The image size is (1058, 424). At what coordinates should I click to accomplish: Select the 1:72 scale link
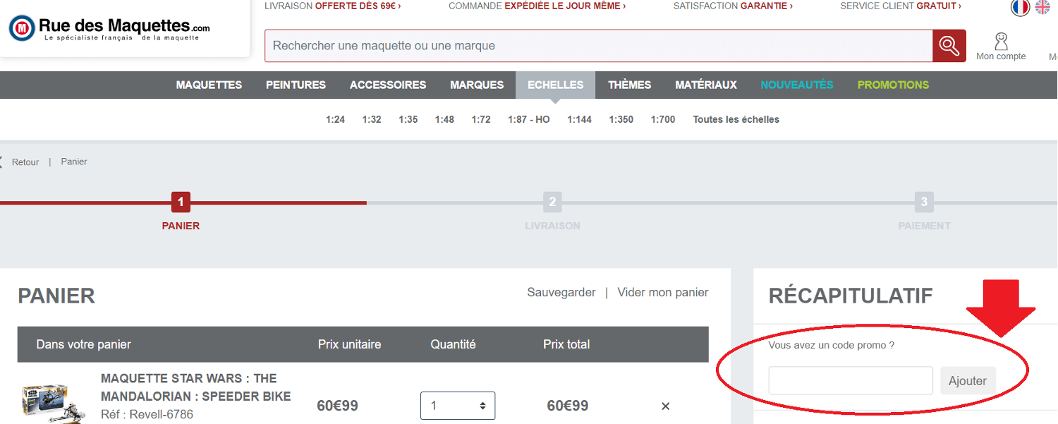[x=481, y=120]
